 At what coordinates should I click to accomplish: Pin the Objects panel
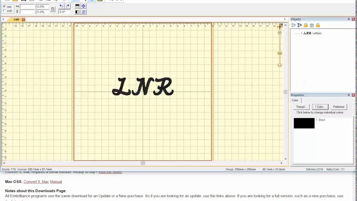coord(349,19)
